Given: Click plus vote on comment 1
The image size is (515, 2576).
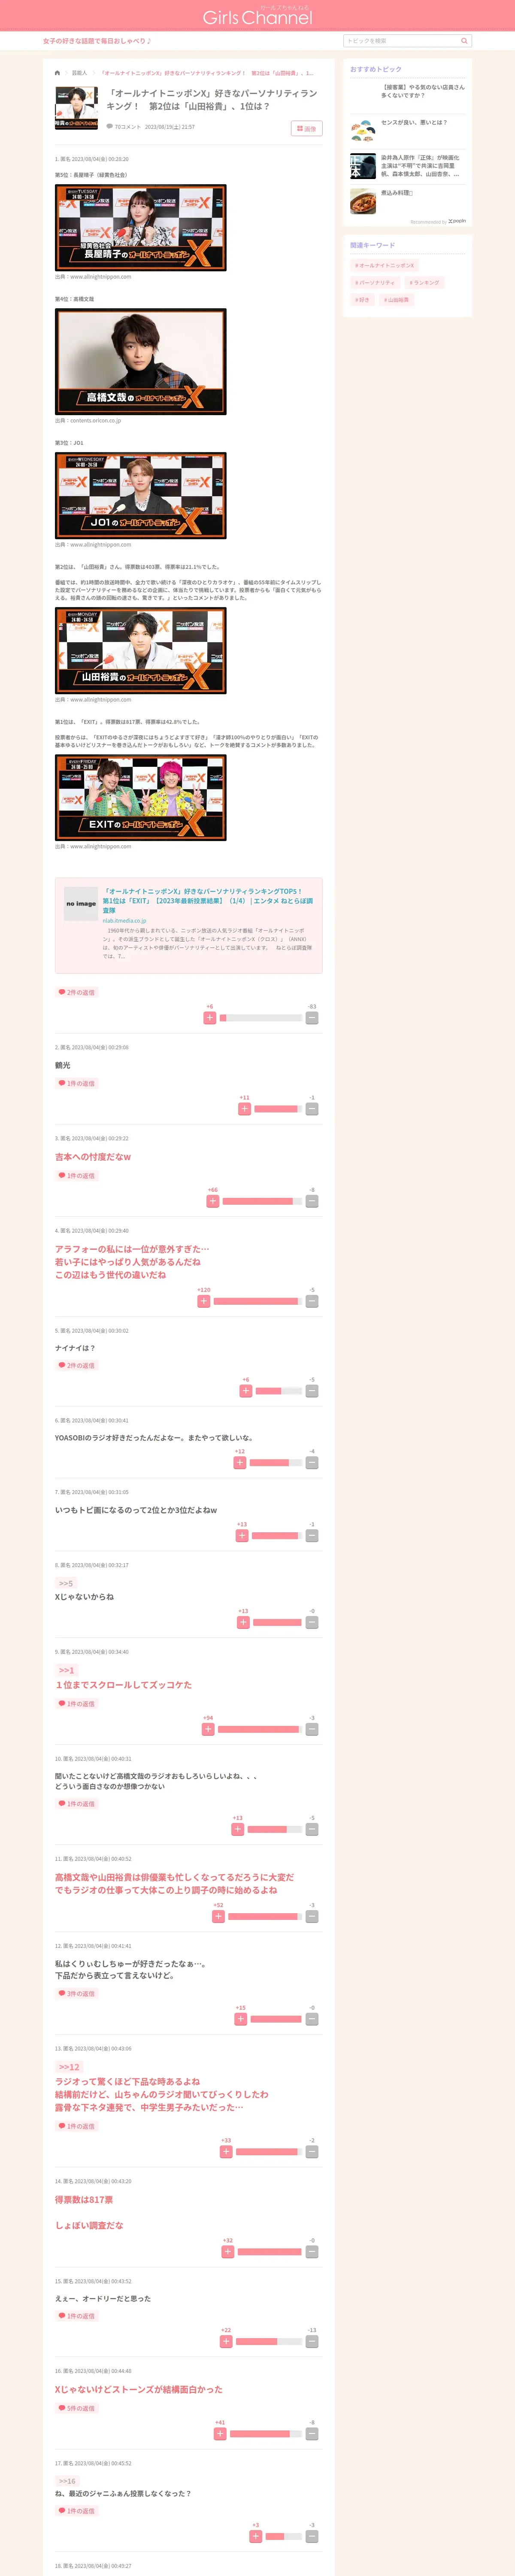Looking at the screenshot, I should click(x=209, y=1017).
